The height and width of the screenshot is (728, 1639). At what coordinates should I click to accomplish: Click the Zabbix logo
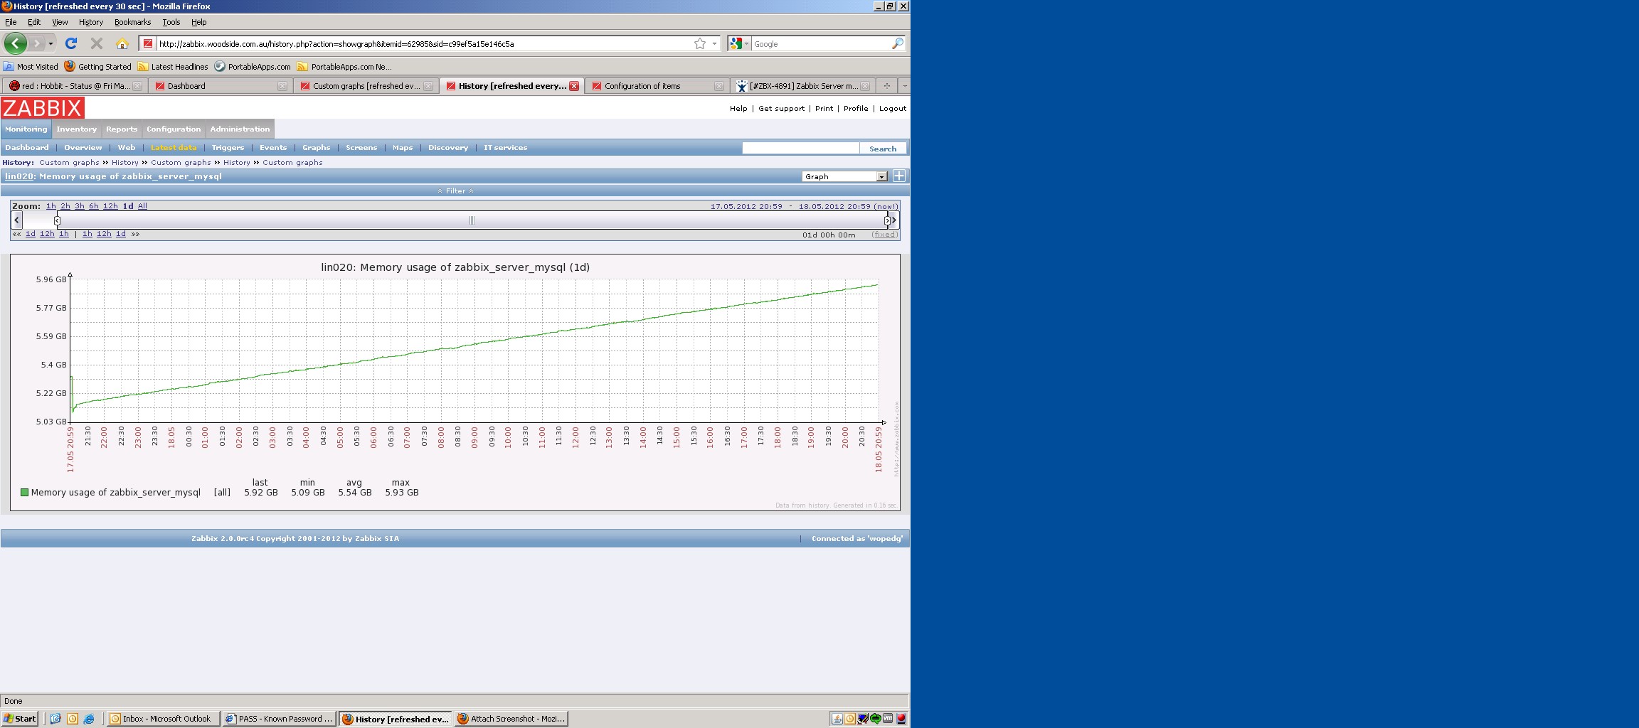tap(43, 108)
